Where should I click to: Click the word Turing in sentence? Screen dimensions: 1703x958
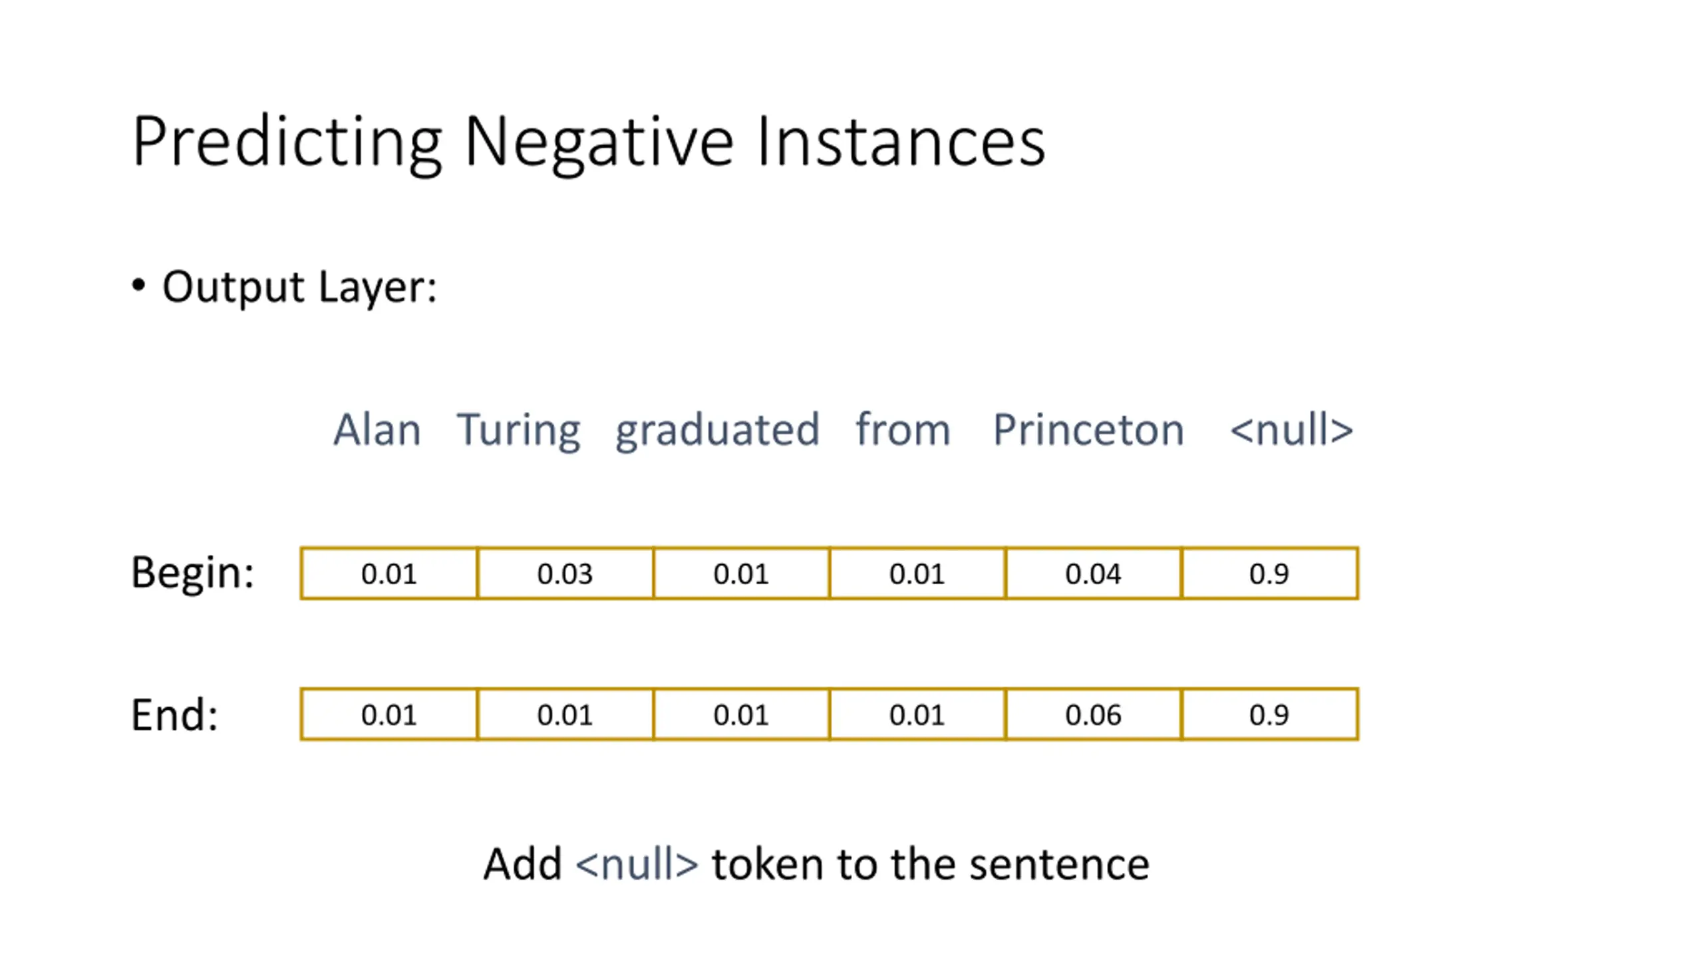[518, 431]
